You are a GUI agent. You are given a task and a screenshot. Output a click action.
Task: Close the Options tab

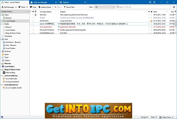coord(85,2)
